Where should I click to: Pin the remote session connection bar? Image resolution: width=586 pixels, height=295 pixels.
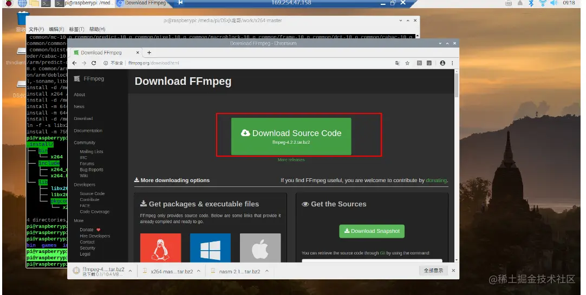[180, 3]
